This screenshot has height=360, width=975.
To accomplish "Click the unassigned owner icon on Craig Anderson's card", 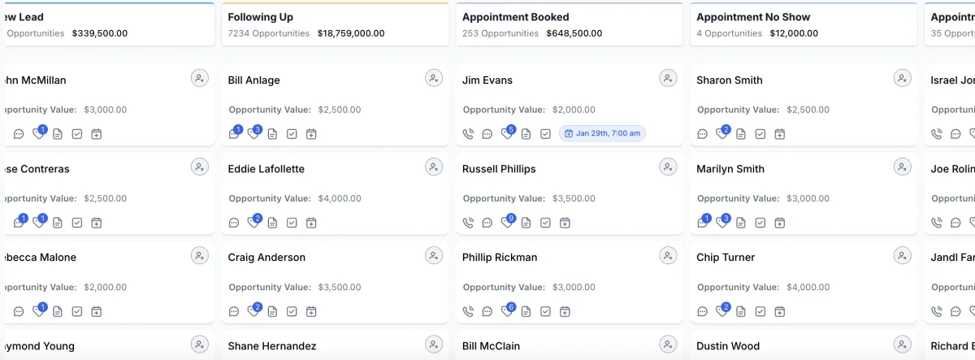I will coord(434,255).
